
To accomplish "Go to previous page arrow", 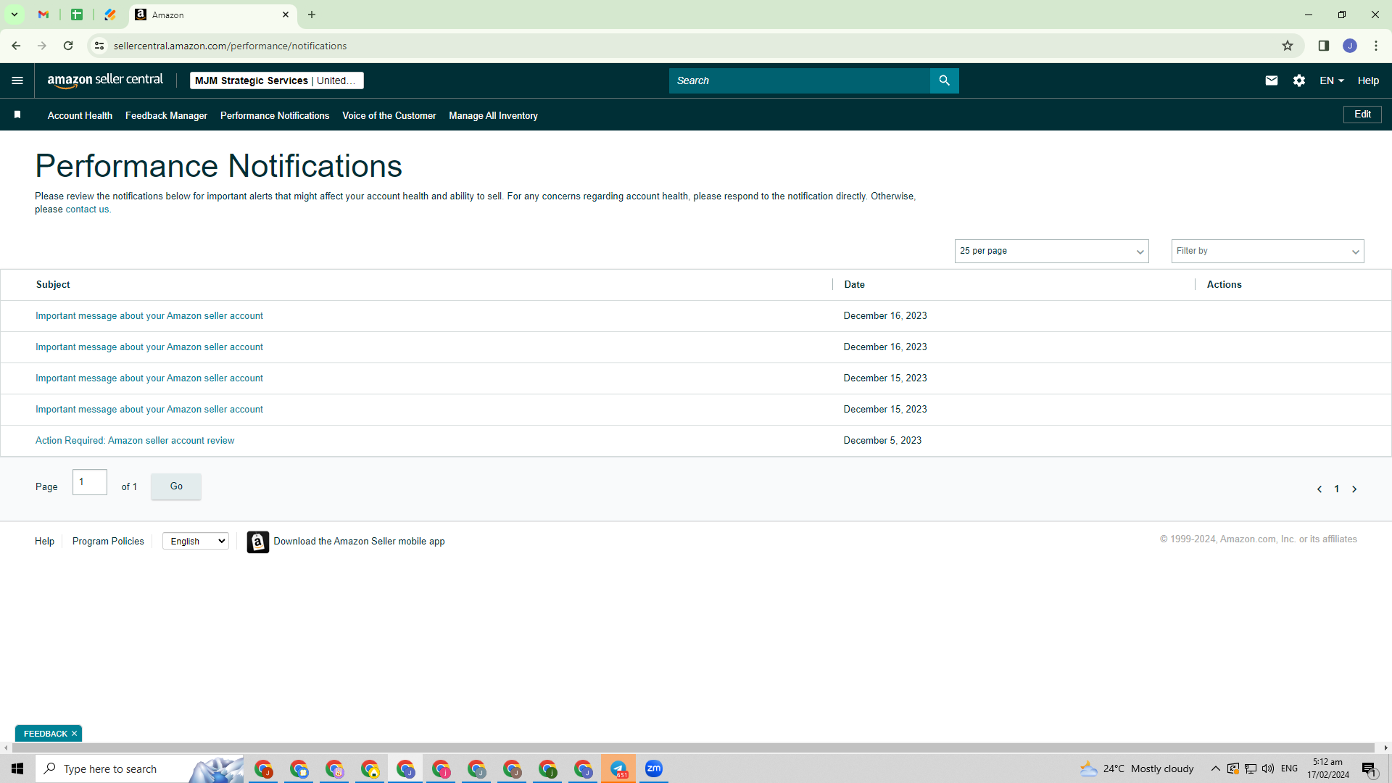I will click(1319, 489).
